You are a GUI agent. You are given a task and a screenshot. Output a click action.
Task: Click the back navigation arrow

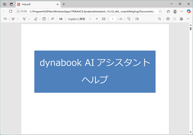click(4, 12)
